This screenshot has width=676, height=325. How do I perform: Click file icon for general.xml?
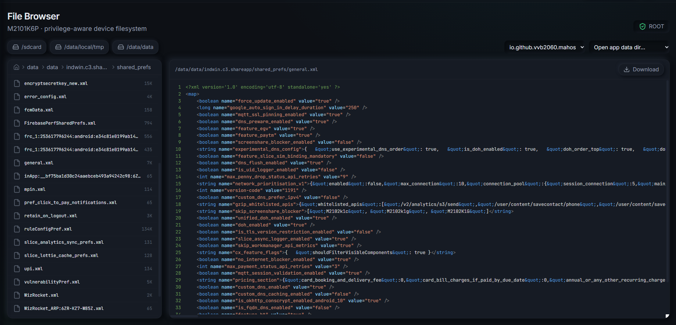tap(17, 163)
